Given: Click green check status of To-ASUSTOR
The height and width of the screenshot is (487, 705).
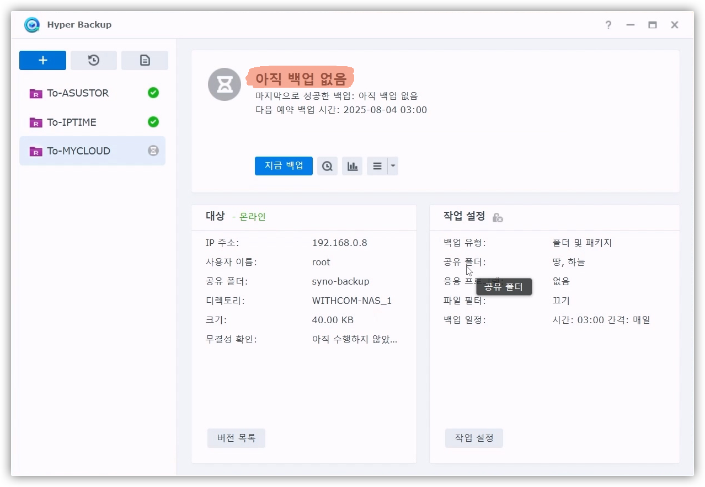Looking at the screenshot, I should click(153, 93).
